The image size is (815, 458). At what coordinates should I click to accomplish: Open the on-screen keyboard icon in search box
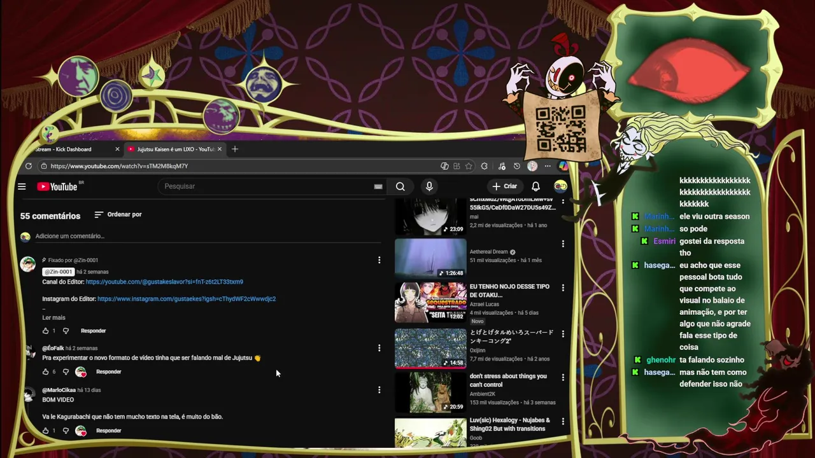tap(378, 186)
